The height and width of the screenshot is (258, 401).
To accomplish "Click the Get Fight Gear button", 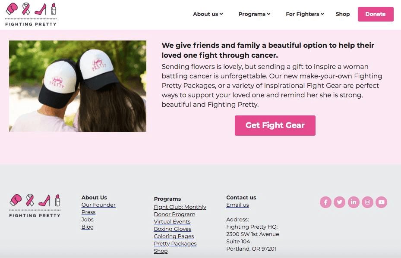I will pyautogui.click(x=275, y=125).
